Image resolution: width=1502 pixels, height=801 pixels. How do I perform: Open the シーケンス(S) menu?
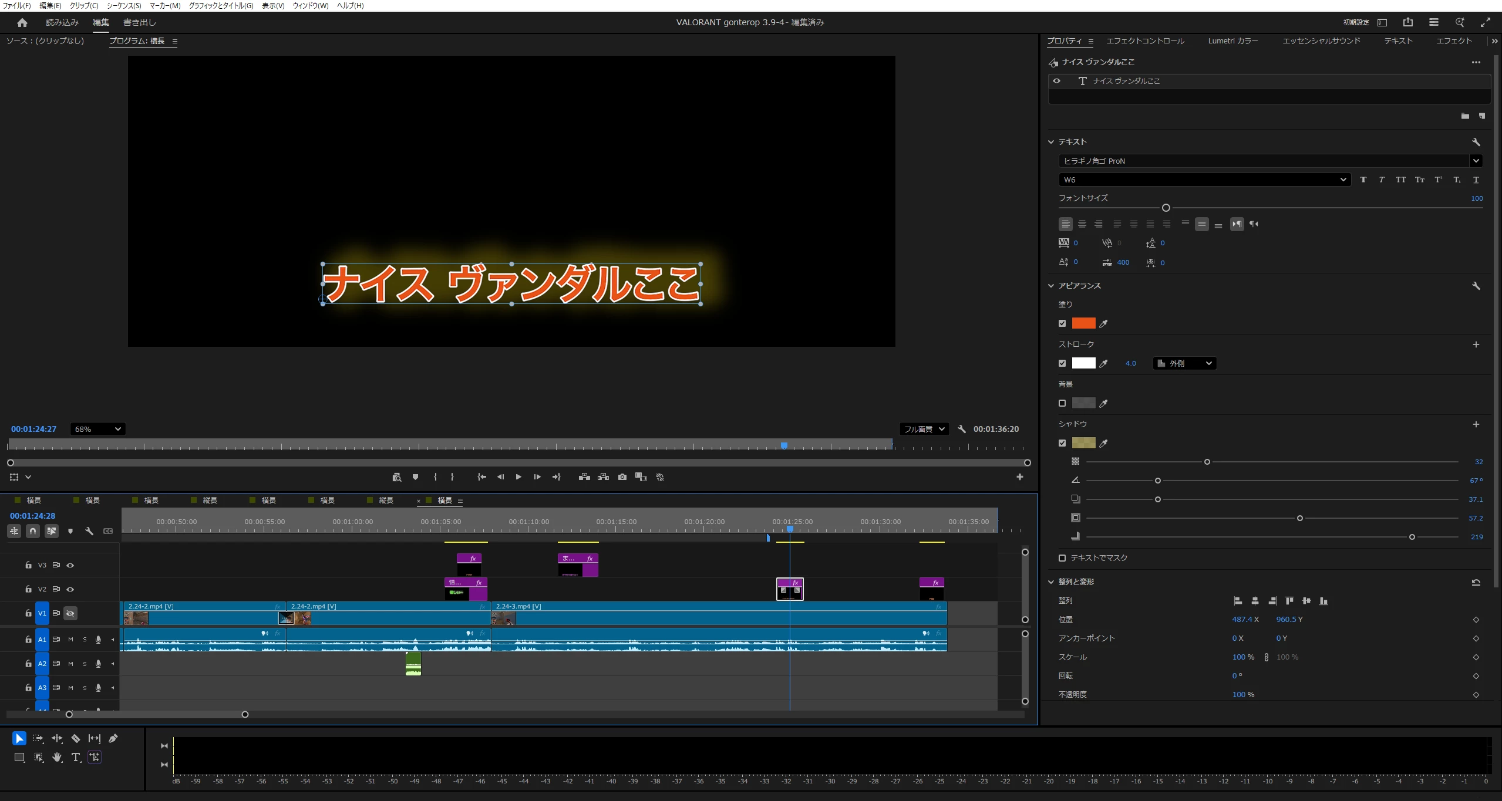point(124,5)
